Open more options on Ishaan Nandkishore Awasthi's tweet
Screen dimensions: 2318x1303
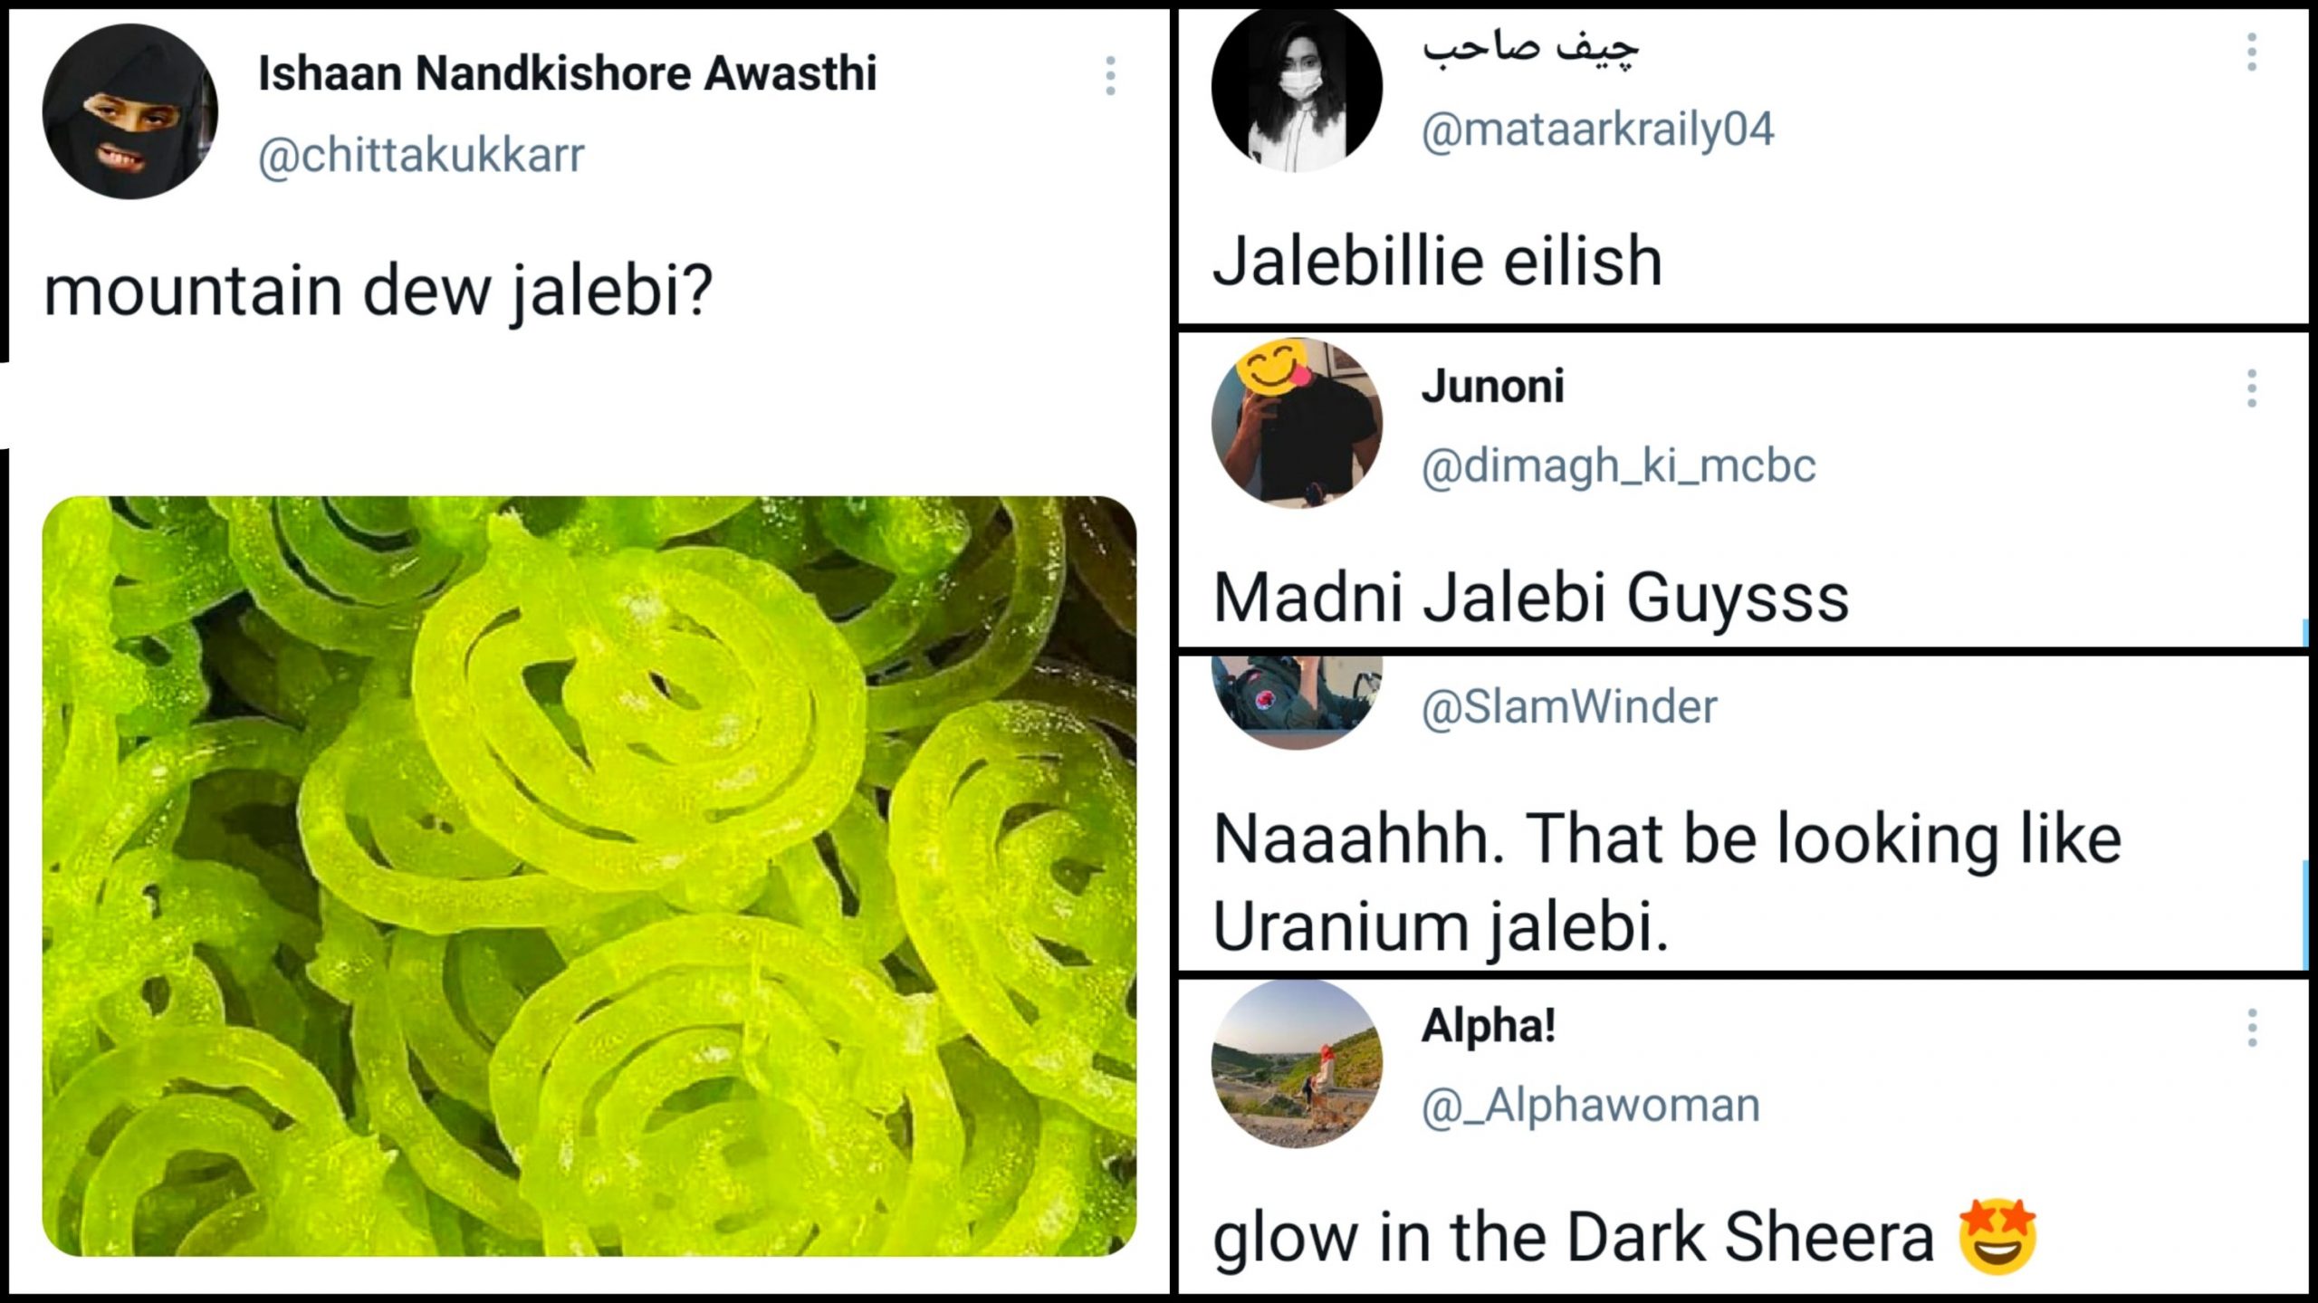tap(1110, 75)
